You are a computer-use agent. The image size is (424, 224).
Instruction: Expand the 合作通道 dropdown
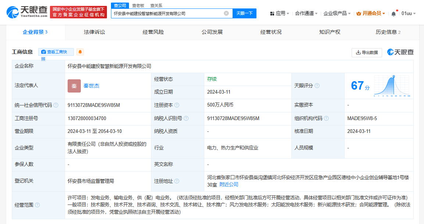click(306, 13)
